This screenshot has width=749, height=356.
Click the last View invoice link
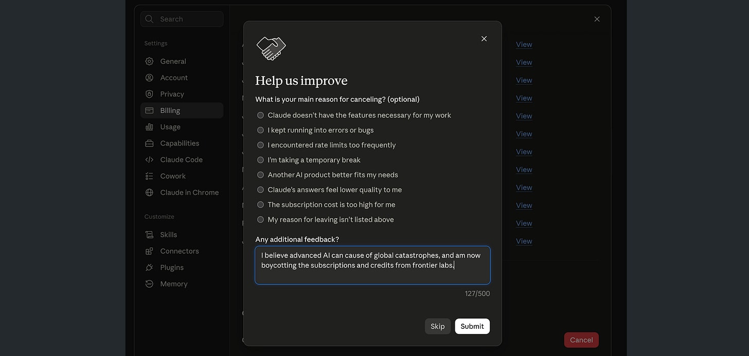coord(524,241)
